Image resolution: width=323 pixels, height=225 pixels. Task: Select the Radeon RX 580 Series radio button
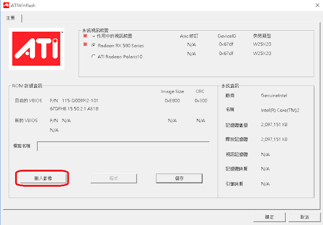[93, 45]
